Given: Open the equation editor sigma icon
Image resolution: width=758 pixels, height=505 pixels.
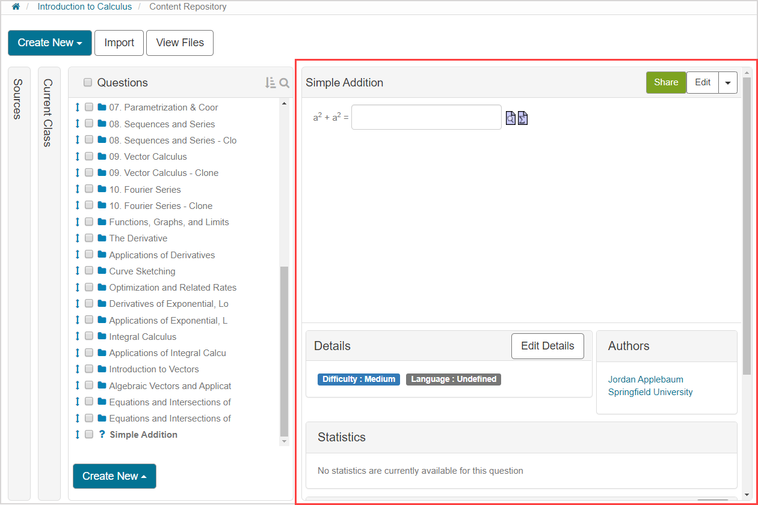Looking at the screenshot, I should tap(522, 118).
